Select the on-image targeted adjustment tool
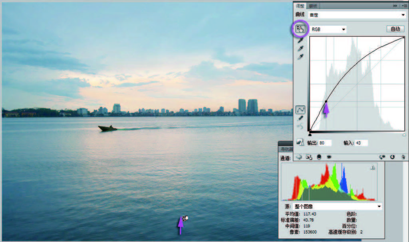The image size is (409, 242). tap(300, 29)
